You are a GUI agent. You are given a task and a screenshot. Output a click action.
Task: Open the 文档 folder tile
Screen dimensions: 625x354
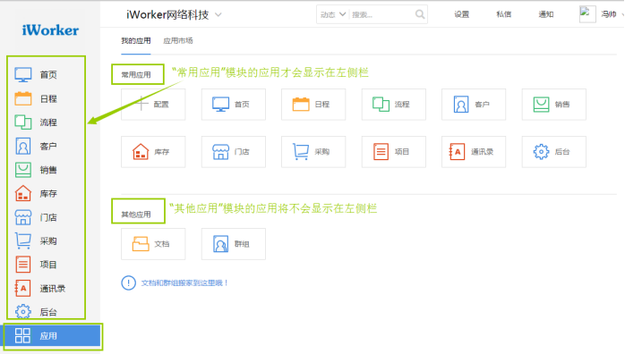tap(153, 244)
